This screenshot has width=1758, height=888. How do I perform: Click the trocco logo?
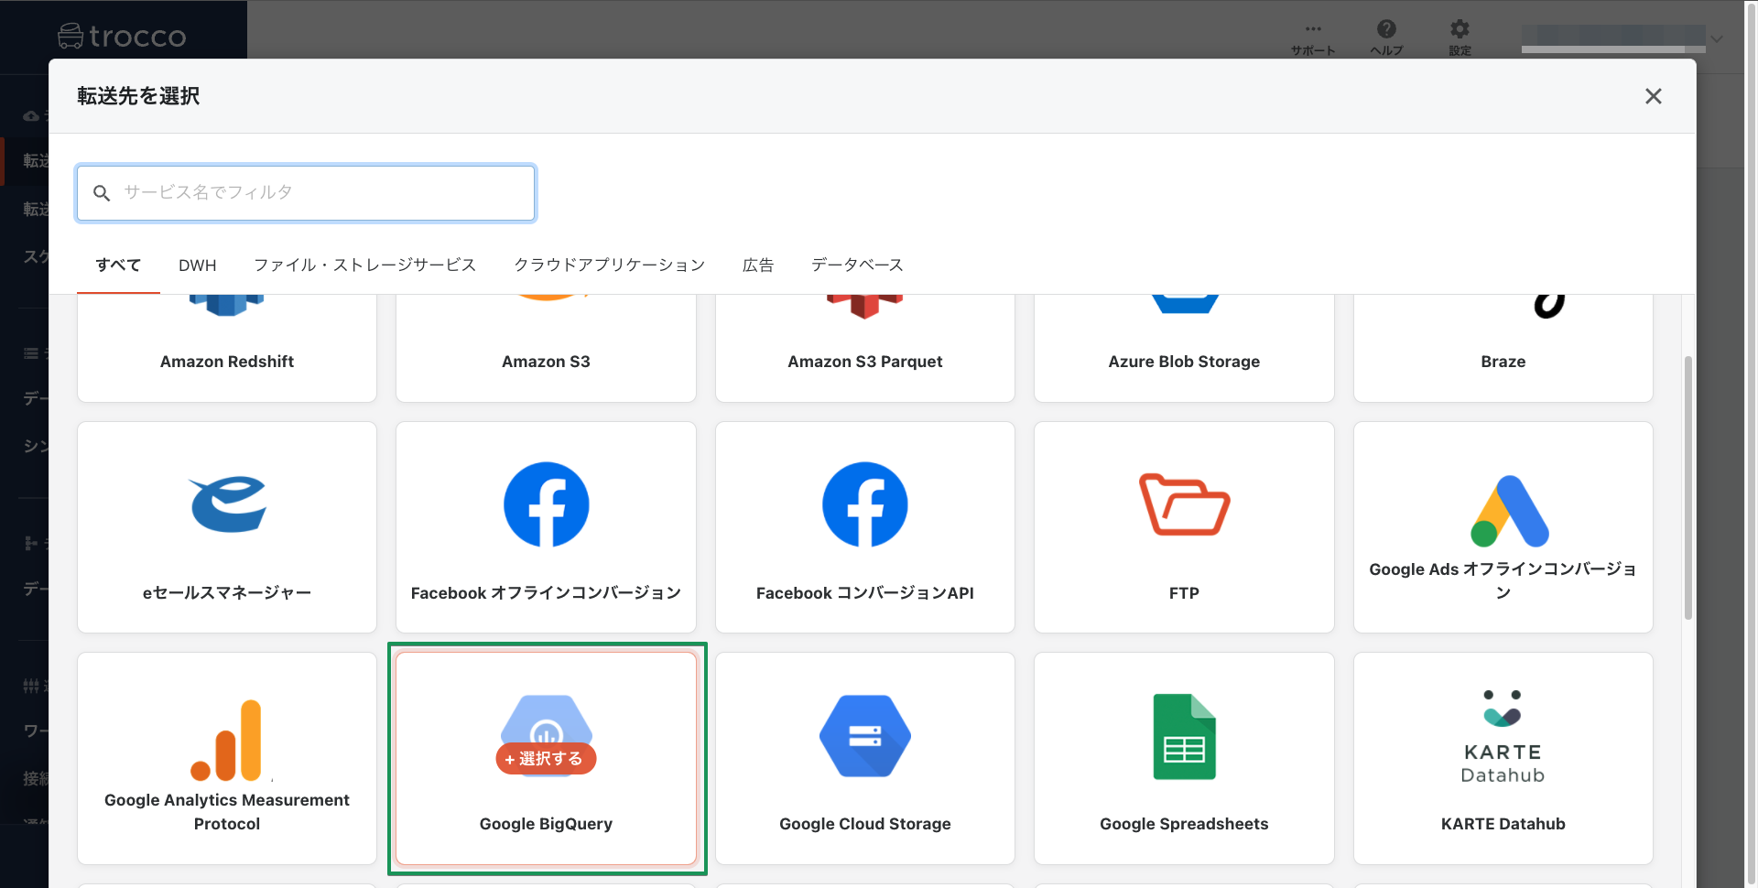pyautogui.click(x=122, y=37)
